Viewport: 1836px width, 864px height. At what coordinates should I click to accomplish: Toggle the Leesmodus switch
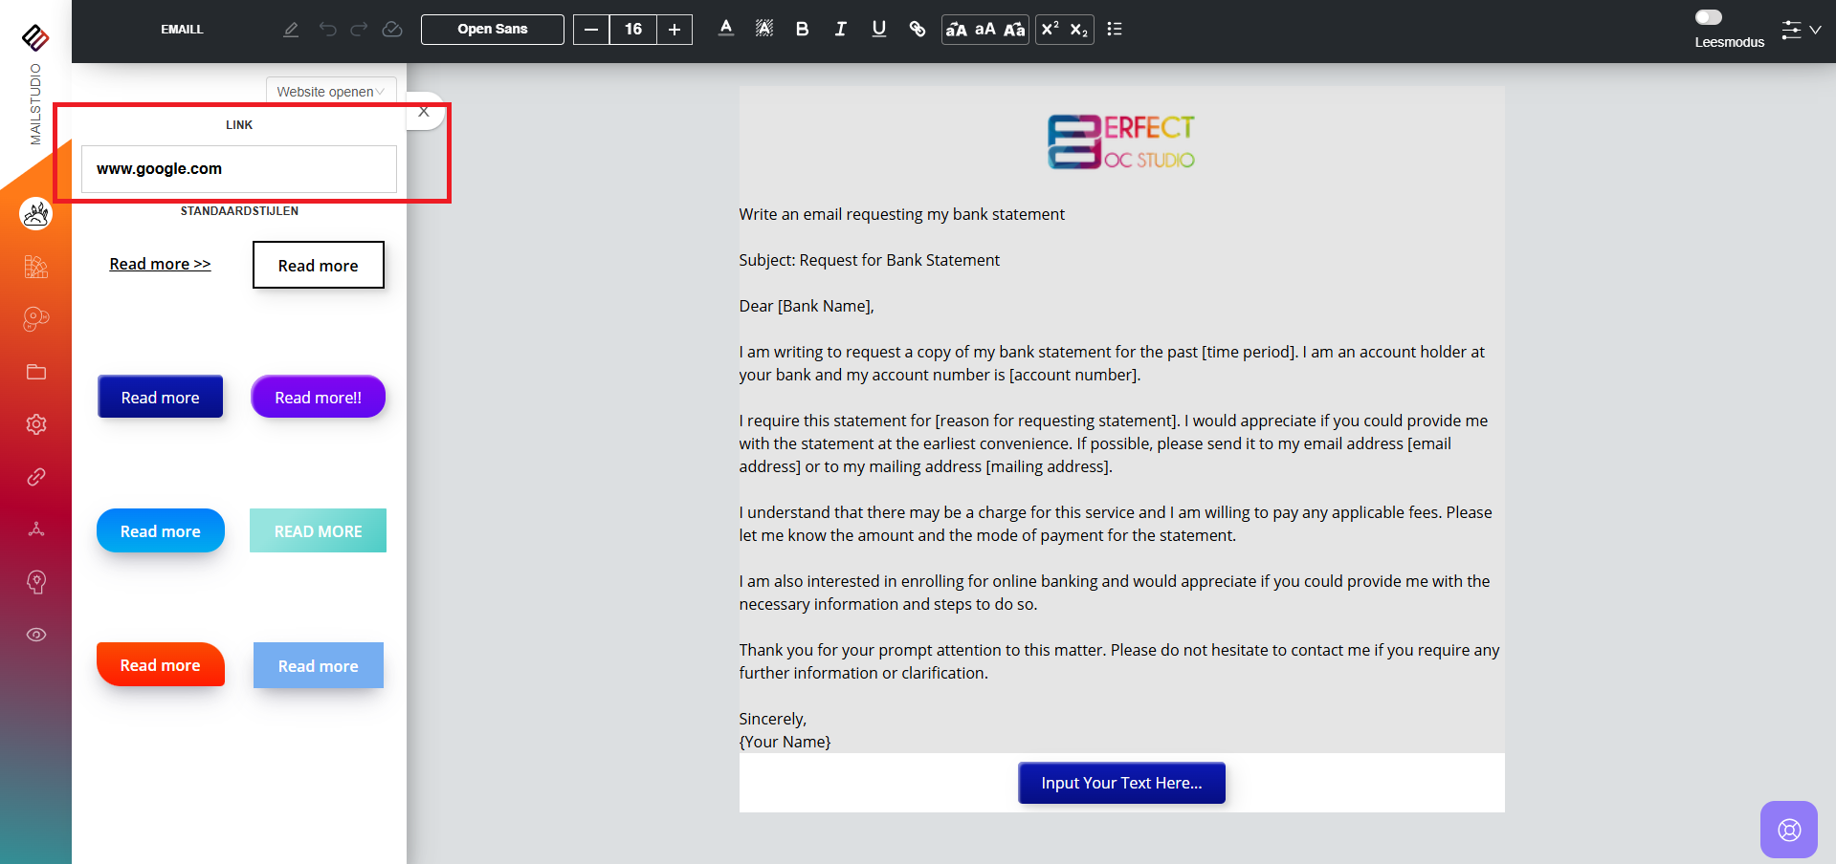(1708, 17)
